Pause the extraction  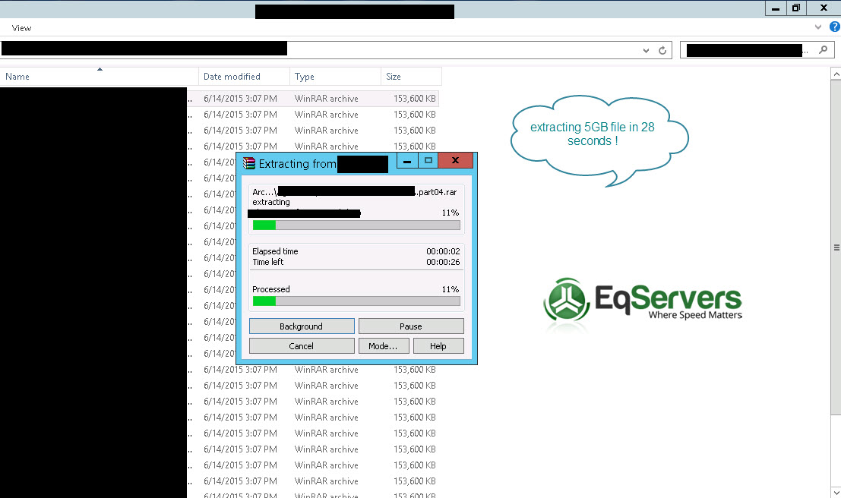point(411,326)
